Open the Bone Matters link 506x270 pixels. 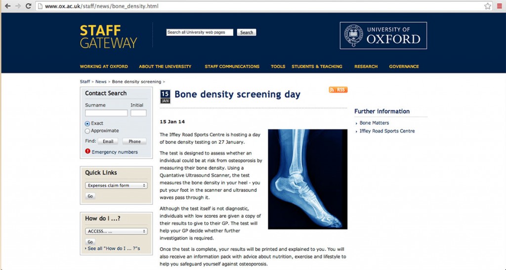(374, 123)
